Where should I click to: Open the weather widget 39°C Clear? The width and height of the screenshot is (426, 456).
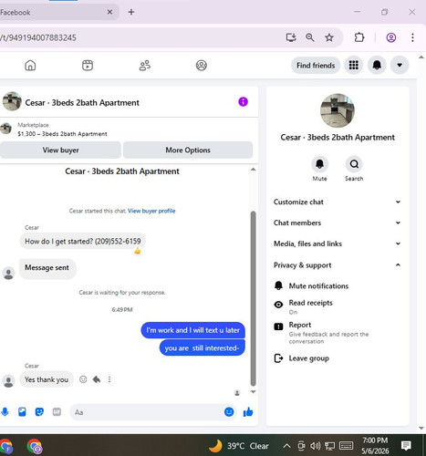point(239,446)
